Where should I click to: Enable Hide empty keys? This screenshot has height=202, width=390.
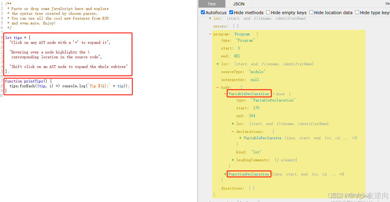pyautogui.click(x=268, y=12)
